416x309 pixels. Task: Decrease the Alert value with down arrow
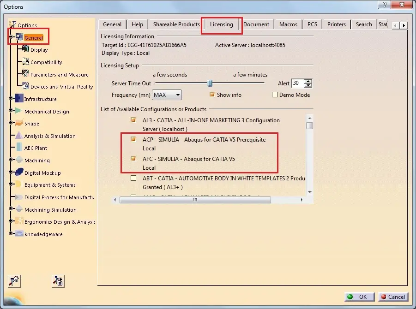tap(308, 85)
